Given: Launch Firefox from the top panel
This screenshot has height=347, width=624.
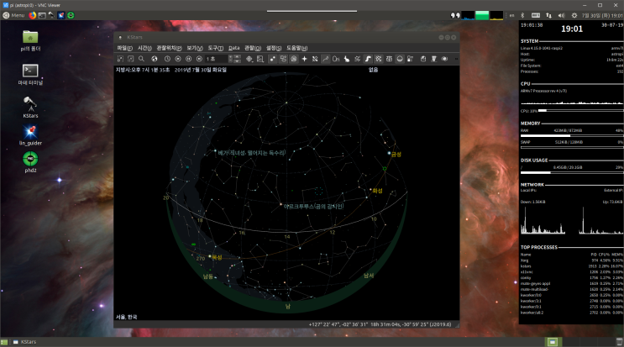Looking at the screenshot, I should pyautogui.click(x=33, y=15).
